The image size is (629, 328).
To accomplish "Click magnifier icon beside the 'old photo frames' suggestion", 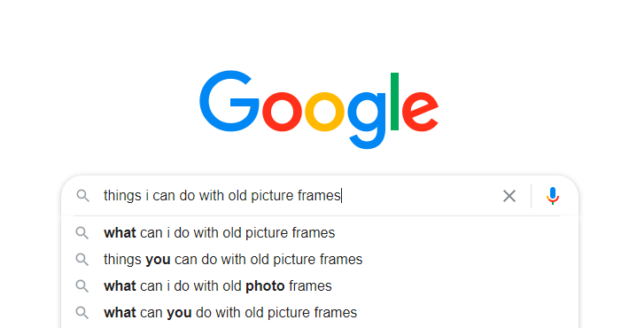I will click(x=82, y=285).
